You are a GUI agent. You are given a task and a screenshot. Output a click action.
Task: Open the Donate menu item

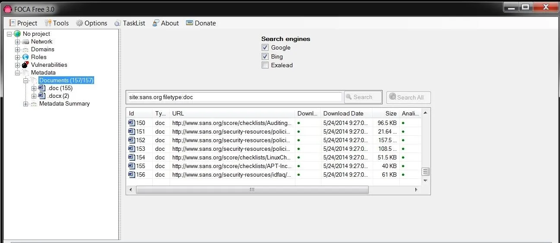coord(201,23)
